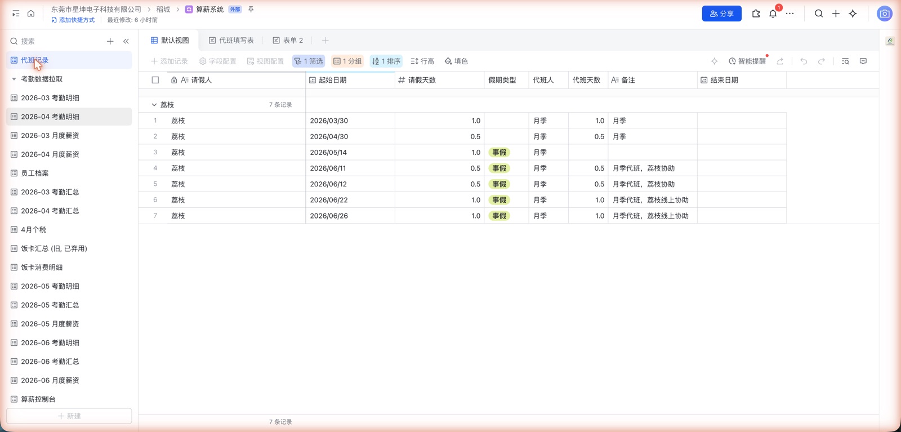Click the toolbar sparkle icon near 智能提醒

pyautogui.click(x=714, y=61)
